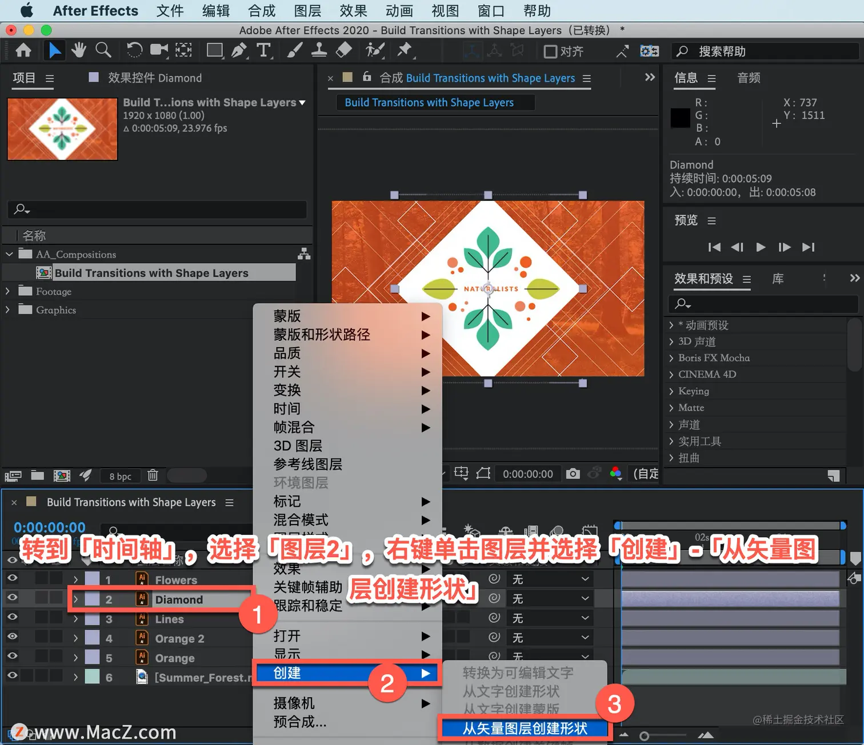Image resolution: width=864 pixels, height=745 pixels.
Task: Choose 从矢量图层创建形状 in the submenu
Action: point(525,728)
